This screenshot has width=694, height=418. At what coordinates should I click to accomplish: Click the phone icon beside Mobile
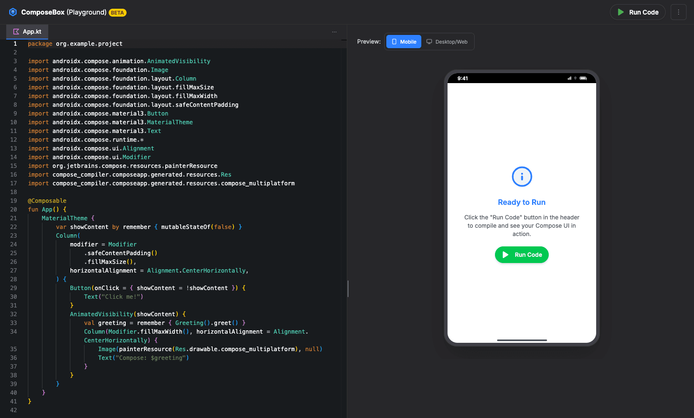coord(394,42)
